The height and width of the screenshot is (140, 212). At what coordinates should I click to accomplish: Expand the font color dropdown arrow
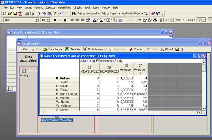[98, 20]
